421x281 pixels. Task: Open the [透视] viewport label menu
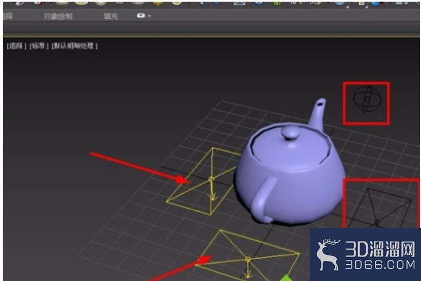point(16,46)
